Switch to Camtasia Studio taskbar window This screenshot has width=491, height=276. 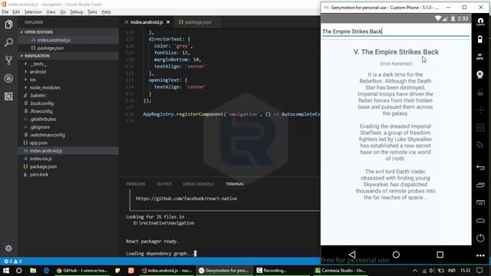pyautogui.click(x=340, y=271)
